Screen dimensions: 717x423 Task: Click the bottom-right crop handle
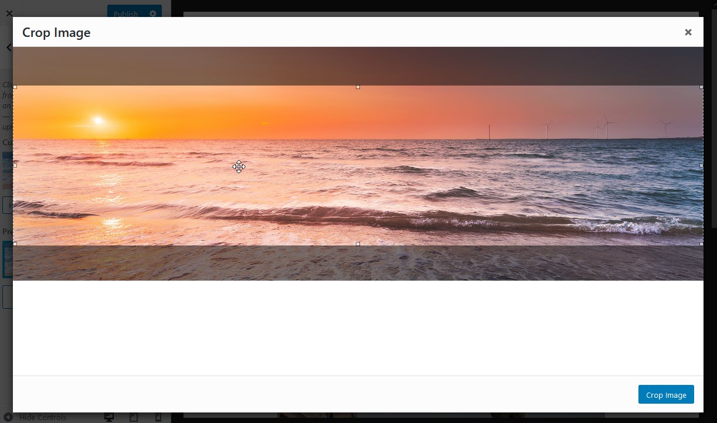pyautogui.click(x=701, y=244)
